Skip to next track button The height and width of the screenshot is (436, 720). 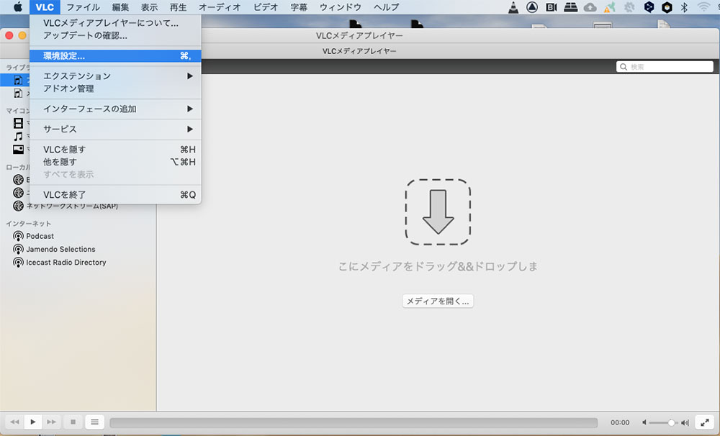click(51, 422)
